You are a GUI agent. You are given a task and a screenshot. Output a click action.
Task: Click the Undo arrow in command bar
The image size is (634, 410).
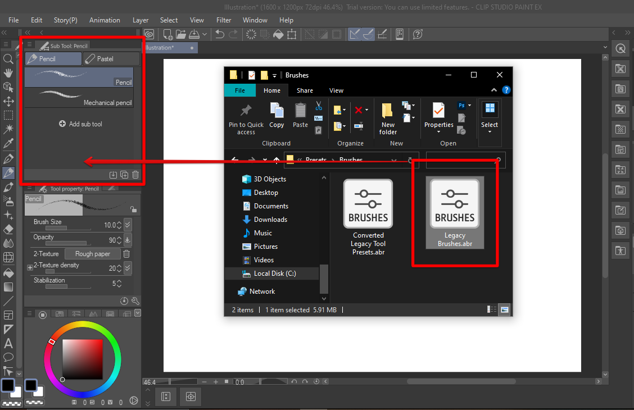(x=220, y=35)
